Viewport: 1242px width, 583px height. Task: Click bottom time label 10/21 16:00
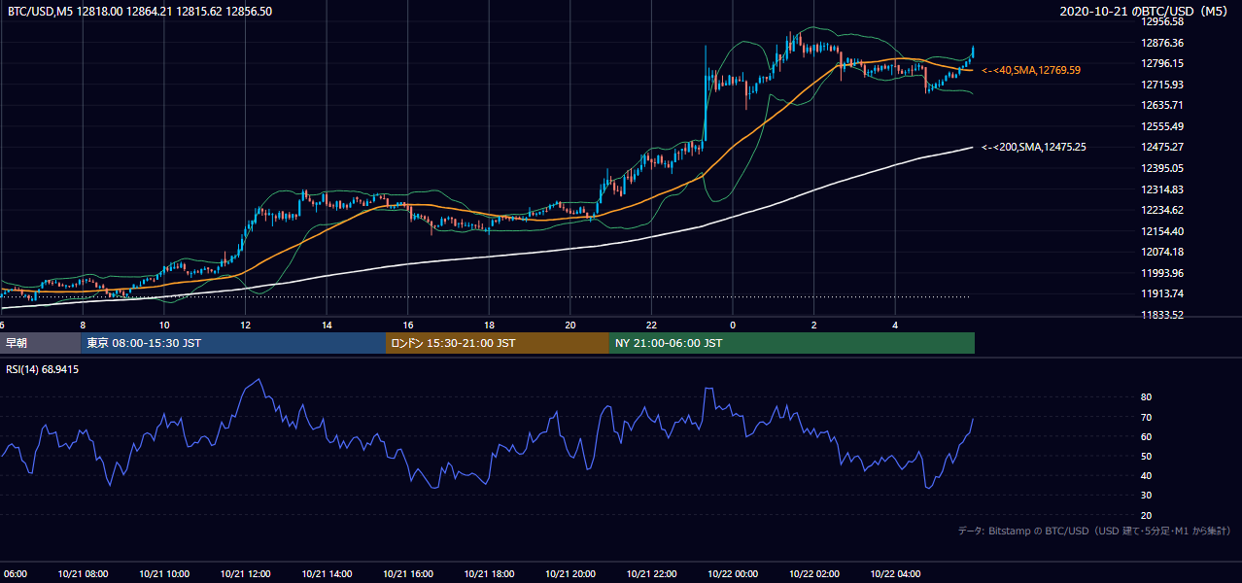pos(408,574)
